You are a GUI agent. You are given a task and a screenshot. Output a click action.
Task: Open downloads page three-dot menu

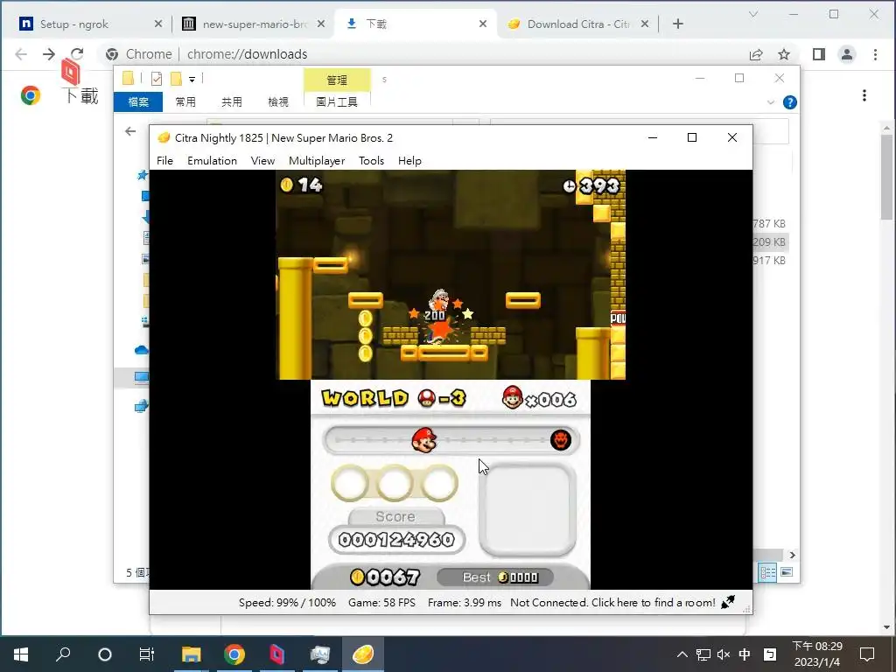[864, 95]
